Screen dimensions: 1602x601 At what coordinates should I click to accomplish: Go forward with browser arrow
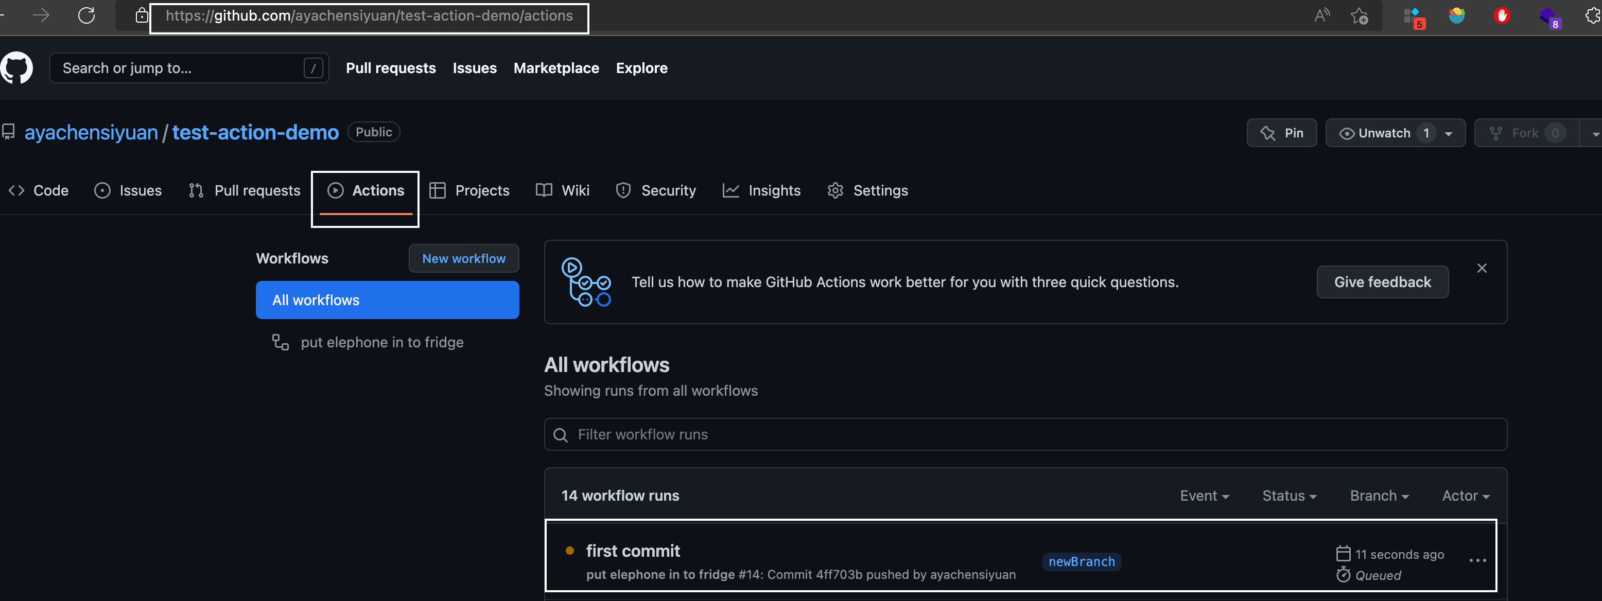coord(41,15)
